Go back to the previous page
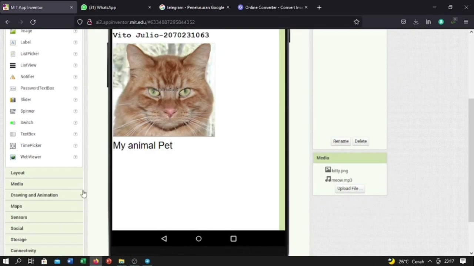 coord(8,22)
